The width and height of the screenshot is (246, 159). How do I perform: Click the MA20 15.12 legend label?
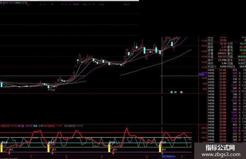[9, 3]
